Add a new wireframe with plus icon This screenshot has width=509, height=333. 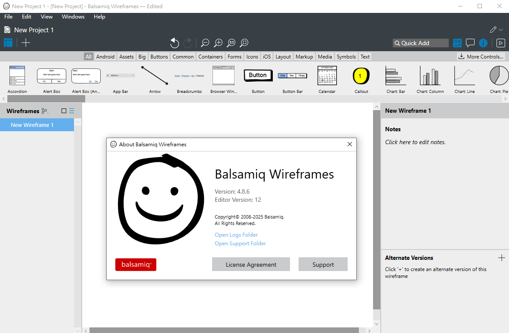pyautogui.click(x=26, y=43)
